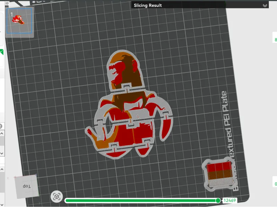Select plate 1 thumbnail

click(x=19, y=21)
